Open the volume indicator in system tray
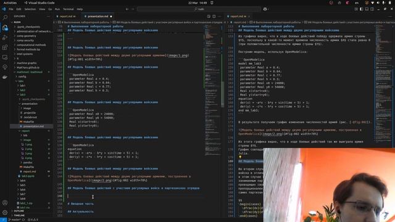This screenshot has height=222, width=395. (x=378, y=2)
